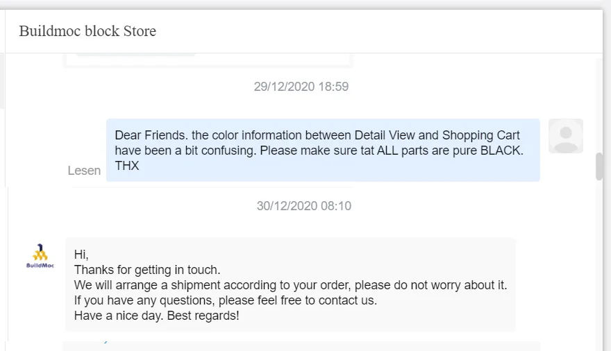Click "Thanks for getting in touch." line
The image size is (611, 351).
[x=147, y=270]
